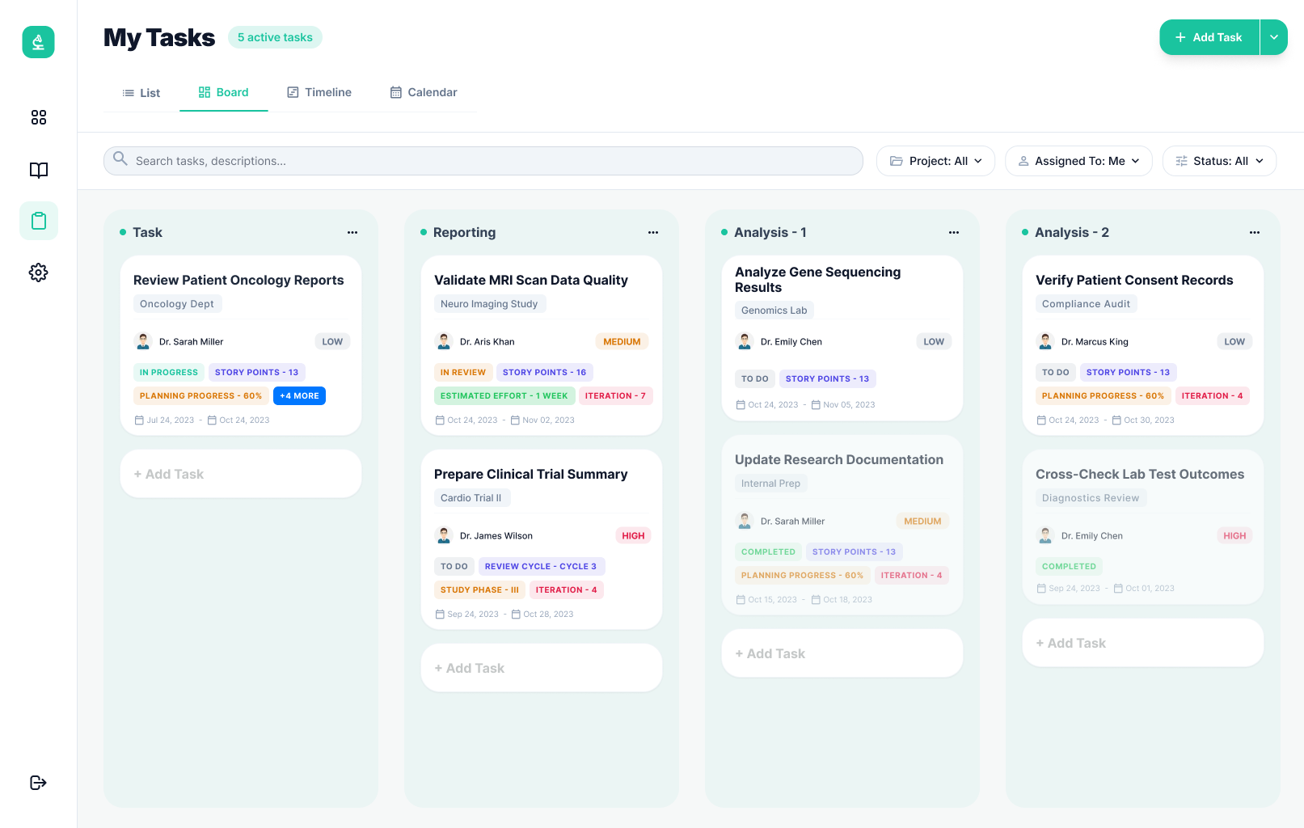Click the IN PROGRESS status tag

pyautogui.click(x=169, y=373)
